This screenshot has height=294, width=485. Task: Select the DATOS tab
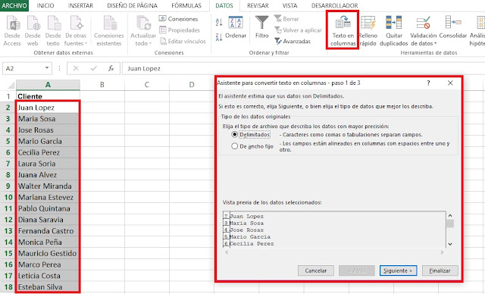pyautogui.click(x=224, y=5)
